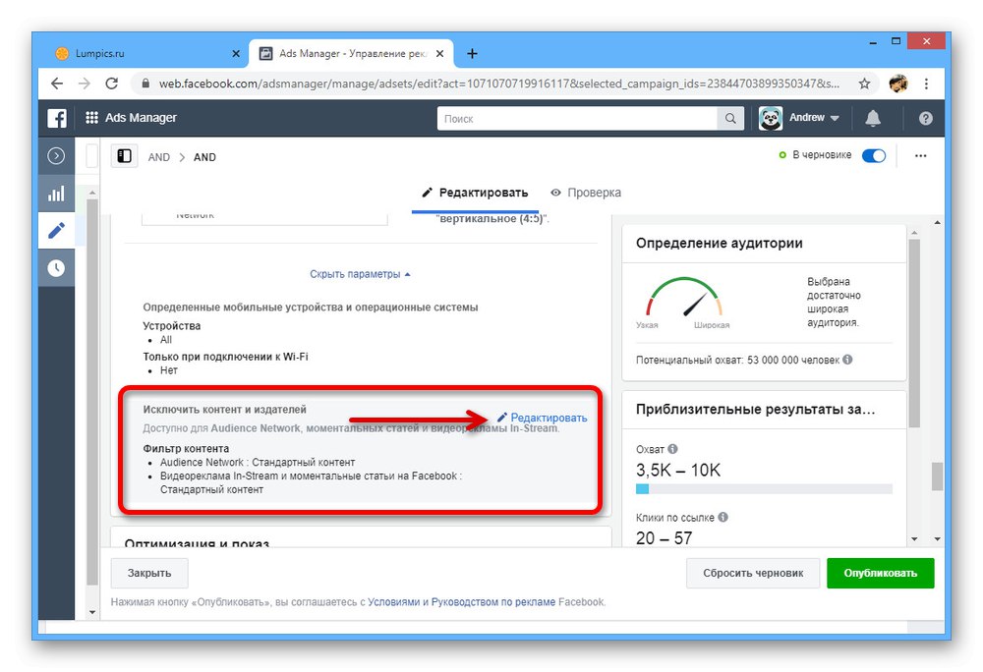Select the pencil edit sidebar icon
Image resolution: width=983 pixels, height=672 pixels.
pyautogui.click(x=56, y=231)
